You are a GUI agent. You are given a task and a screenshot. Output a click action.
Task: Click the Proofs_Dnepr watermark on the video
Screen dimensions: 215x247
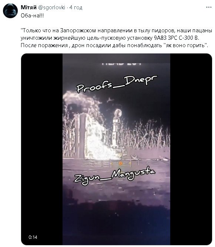coord(117,84)
